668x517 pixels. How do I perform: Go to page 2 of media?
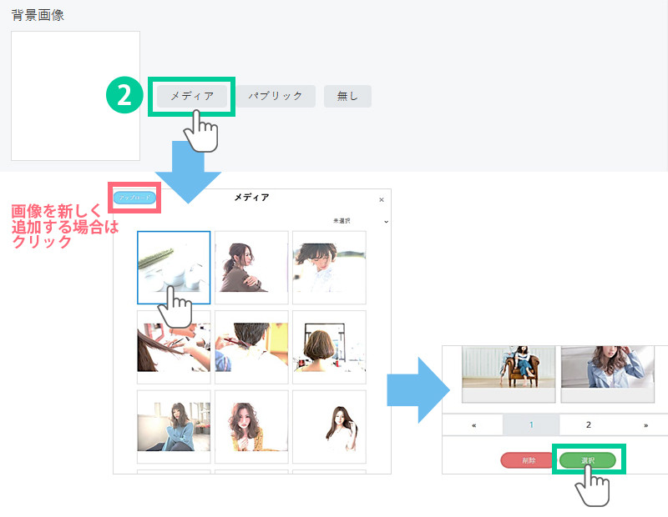[588, 424]
